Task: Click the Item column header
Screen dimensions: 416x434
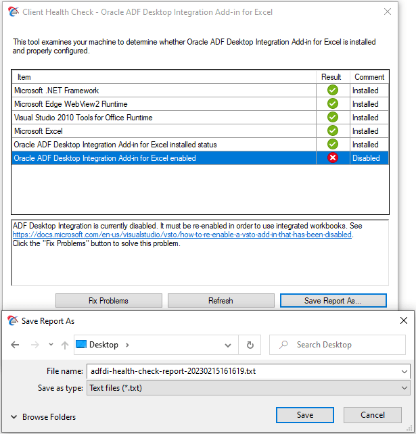Action: tap(164, 77)
